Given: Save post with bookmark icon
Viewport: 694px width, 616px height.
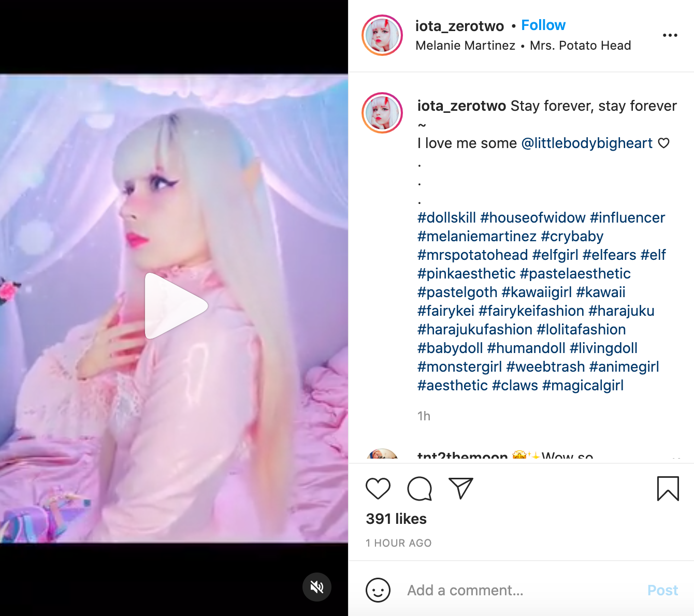Looking at the screenshot, I should (668, 489).
